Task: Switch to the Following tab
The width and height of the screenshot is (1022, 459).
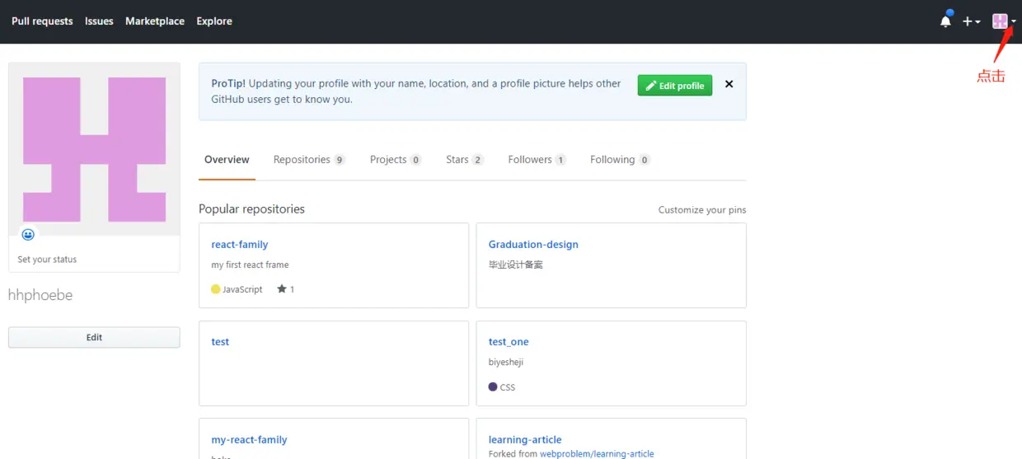Action: pyautogui.click(x=620, y=160)
